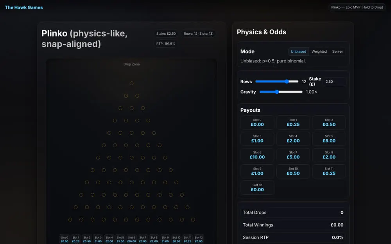
Task: Click the 1.00× gravity value
Action: tap(311, 92)
